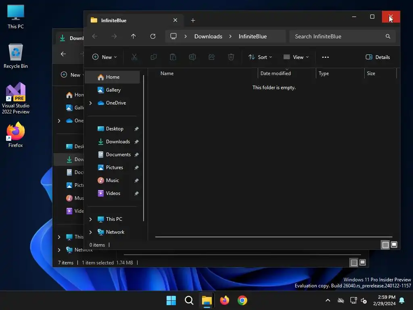Click InfiniteBlue in the address breadcrumb
Viewport: 413px width, 310px height.
tap(252, 36)
